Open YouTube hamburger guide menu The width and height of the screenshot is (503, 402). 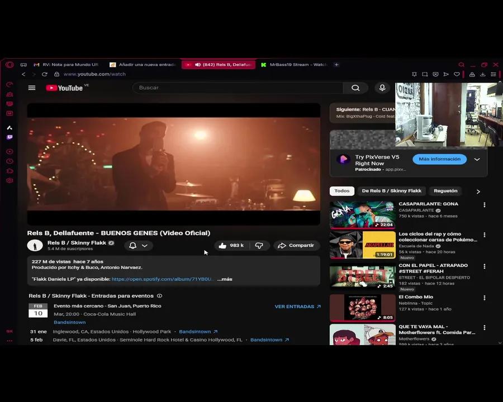32,88
